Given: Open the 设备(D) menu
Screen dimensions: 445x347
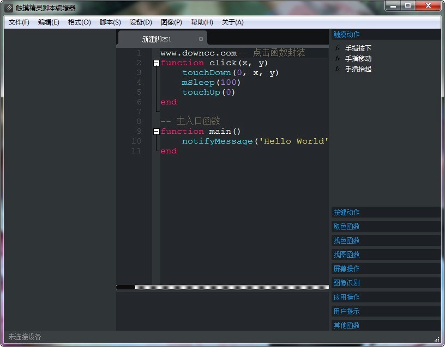Looking at the screenshot, I should [x=141, y=22].
